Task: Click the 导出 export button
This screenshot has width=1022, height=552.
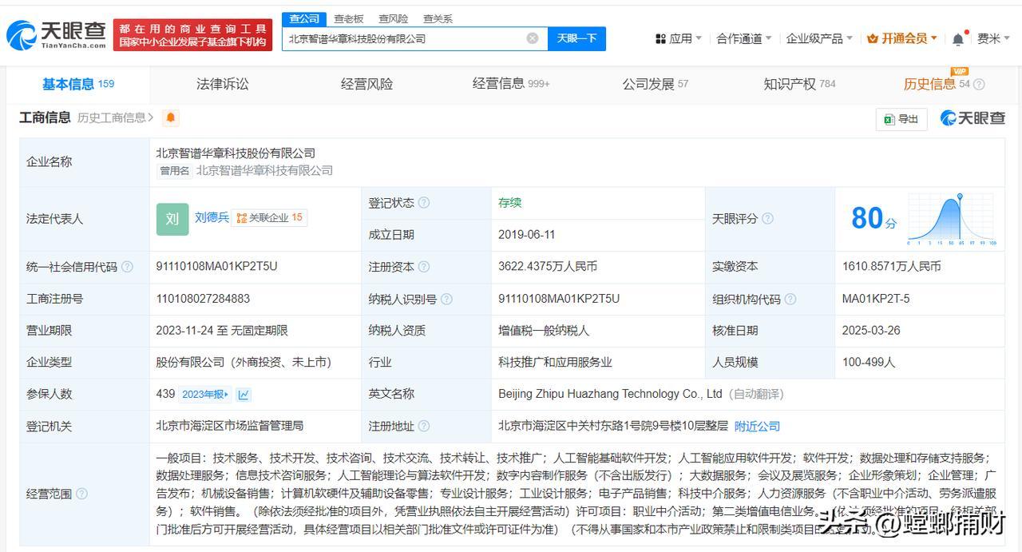Action: [901, 119]
